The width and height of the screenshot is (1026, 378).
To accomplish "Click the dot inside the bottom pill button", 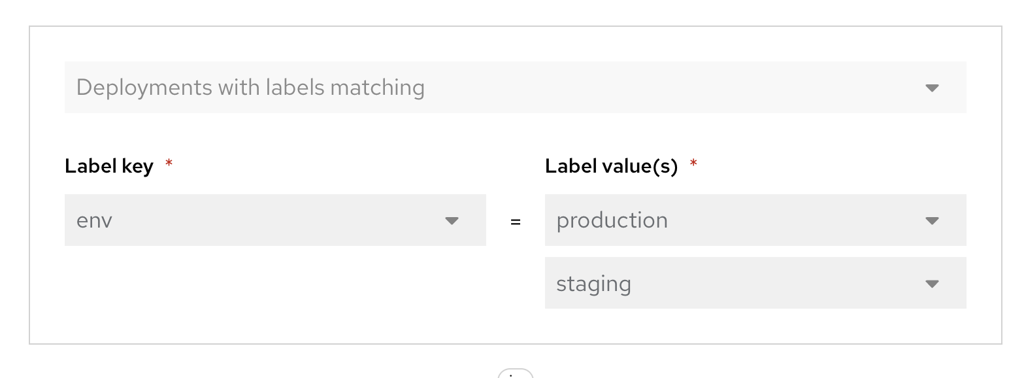I will coord(511,375).
